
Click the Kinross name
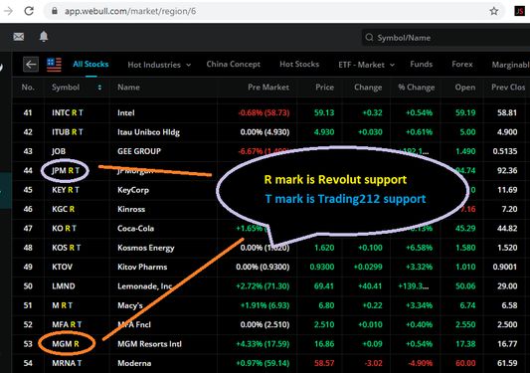click(131, 209)
